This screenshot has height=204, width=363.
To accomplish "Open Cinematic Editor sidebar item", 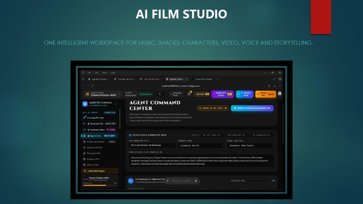I will (100, 124).
